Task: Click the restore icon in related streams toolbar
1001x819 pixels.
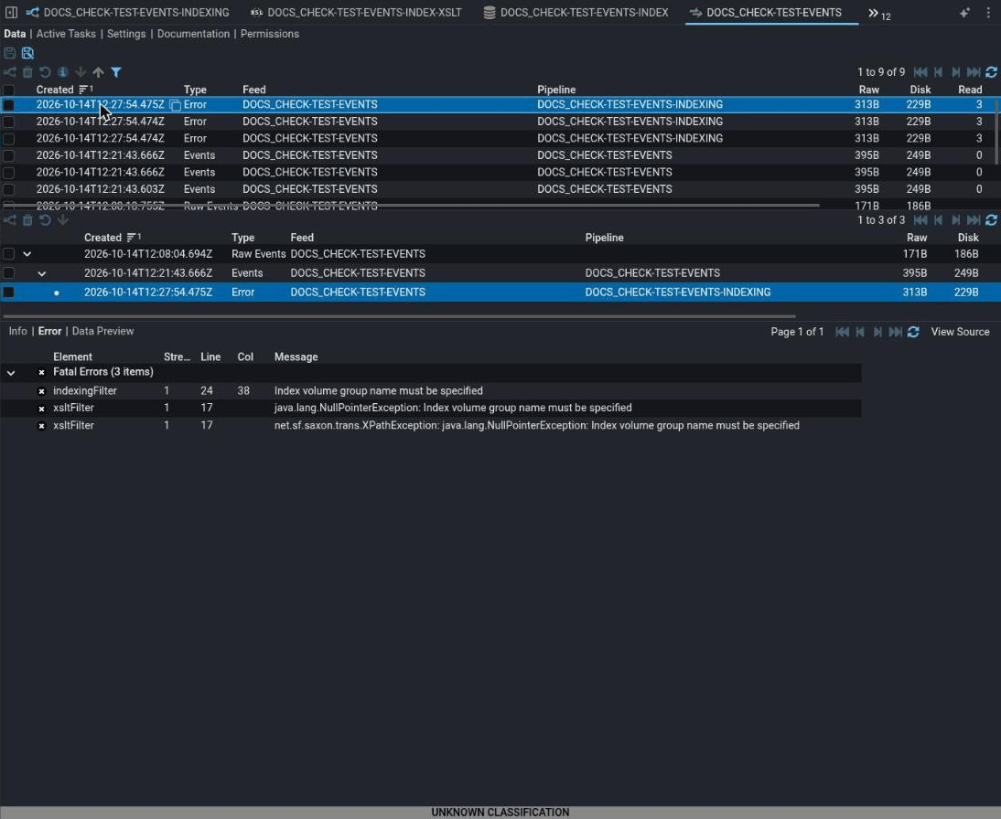Action: (x=45, y=220)
